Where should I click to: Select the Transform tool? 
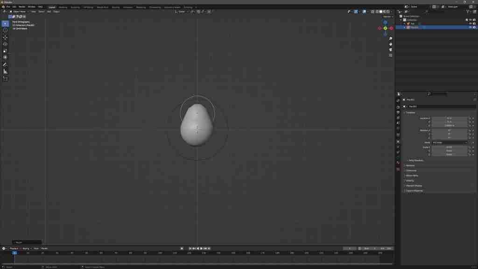coord(5,57)
